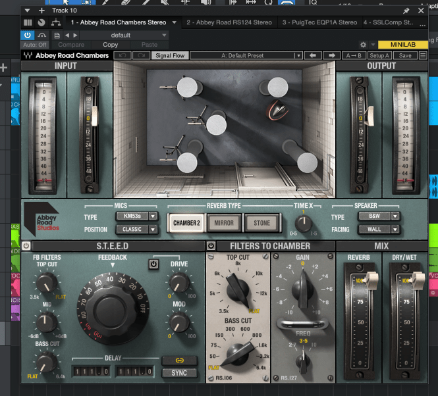
Task: Open speaker TYPE B&W dropdown
Action: click(379, 216)
